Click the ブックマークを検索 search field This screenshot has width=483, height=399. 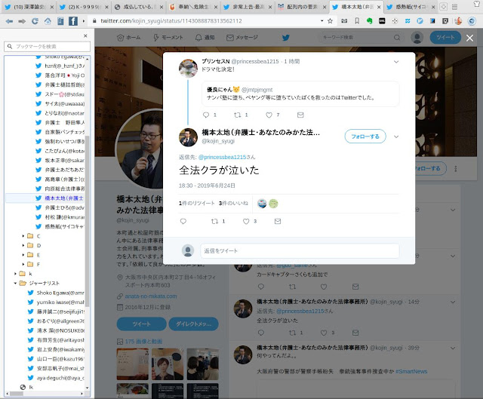point(47,47)
